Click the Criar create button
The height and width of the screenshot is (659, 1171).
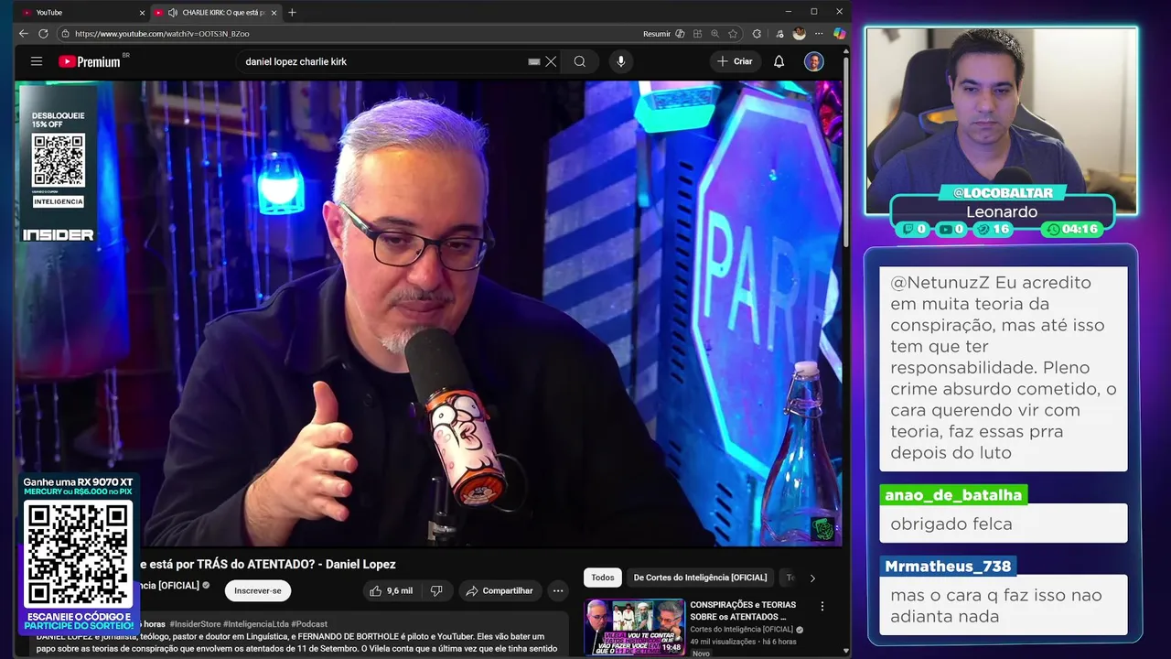point(735,61)
